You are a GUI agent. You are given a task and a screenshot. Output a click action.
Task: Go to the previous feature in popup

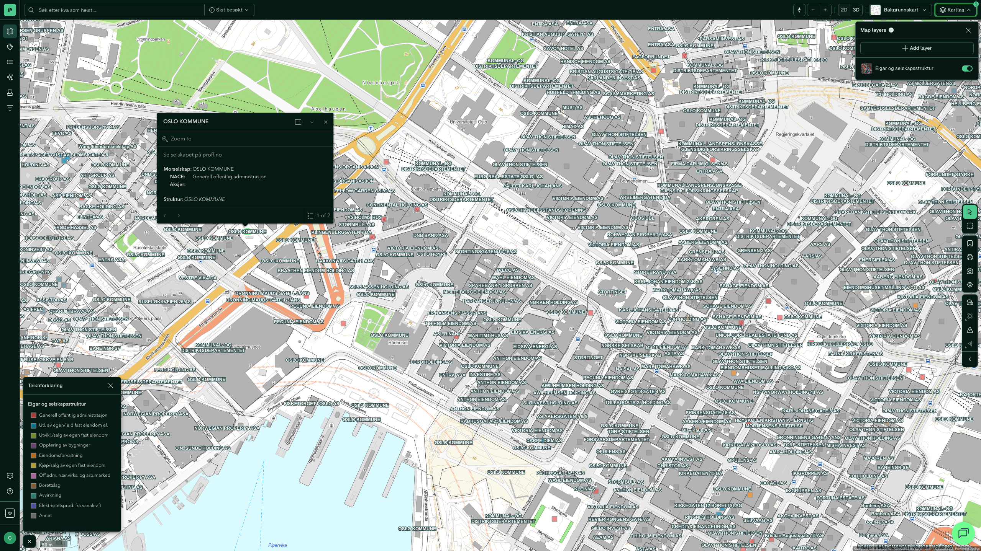point(165,216)
